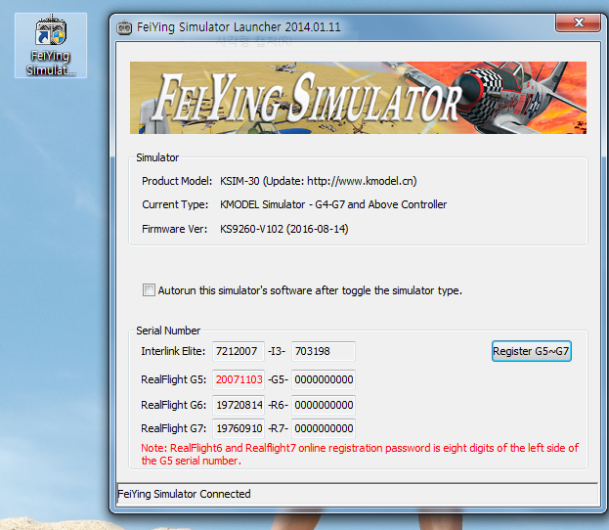This screenshot has width=609, height=530.
Task: Click the RealFlight G7 19760910 field
Action: [239, 428]
